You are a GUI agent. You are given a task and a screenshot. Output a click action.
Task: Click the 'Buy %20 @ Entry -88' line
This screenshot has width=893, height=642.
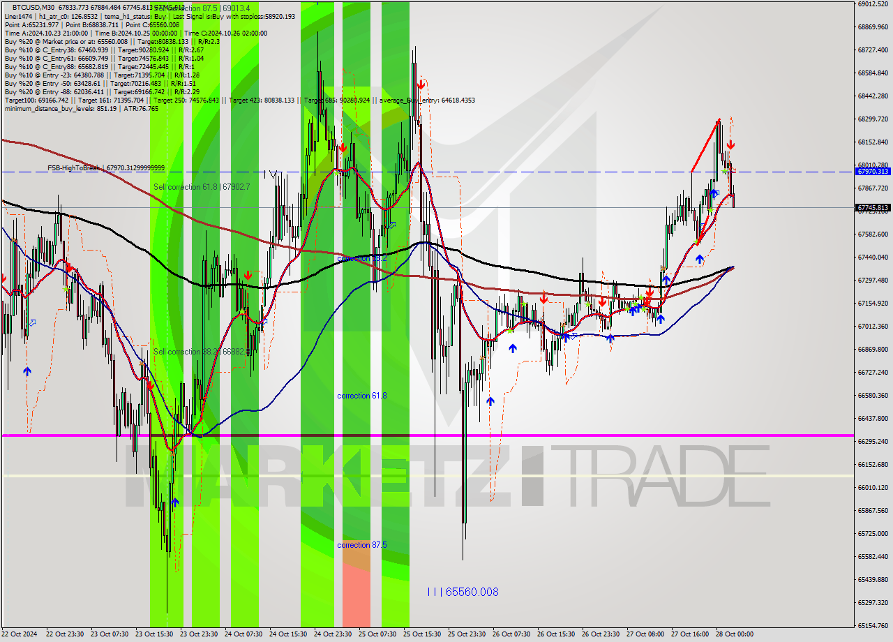102,92
